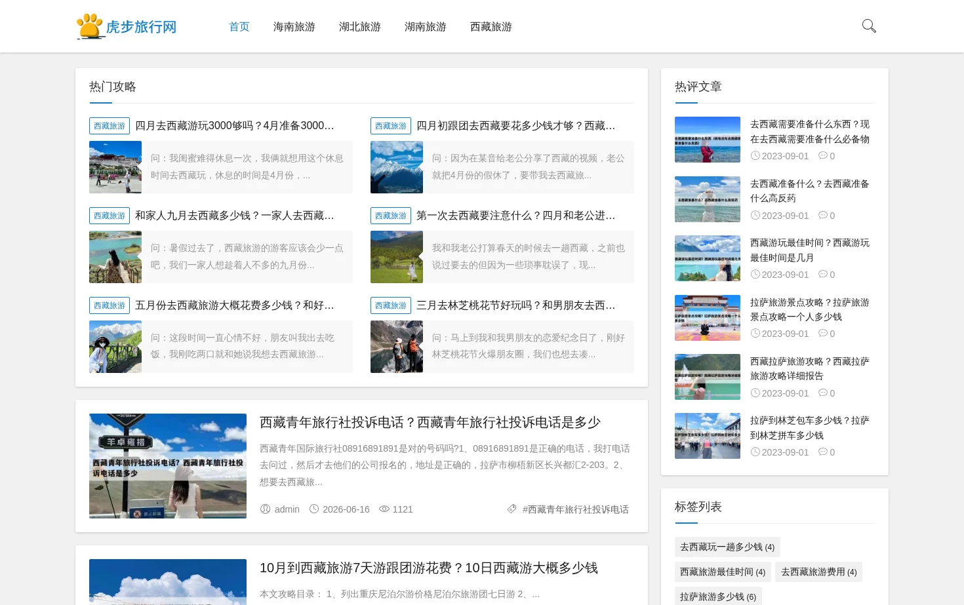Open sidebar article 去西藏准备什么？去西藏准备什么高反药
Screen dimensions: 964x605
tap(810, 191)
